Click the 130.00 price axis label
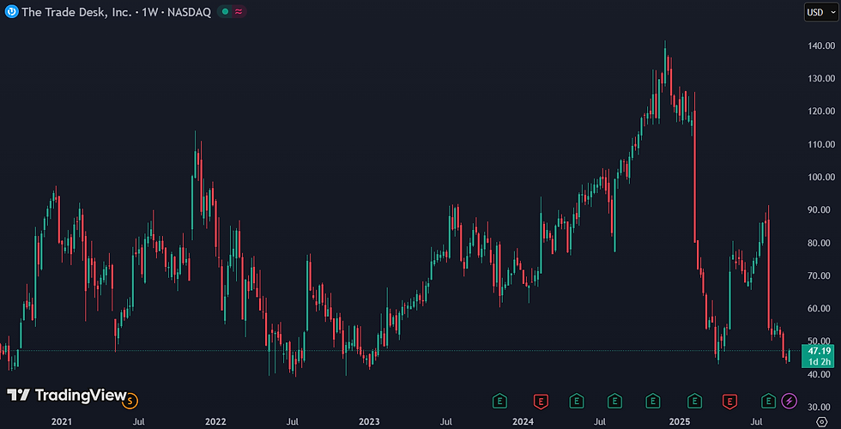This screenshot has height=429, width=841. tap(822, 79)
